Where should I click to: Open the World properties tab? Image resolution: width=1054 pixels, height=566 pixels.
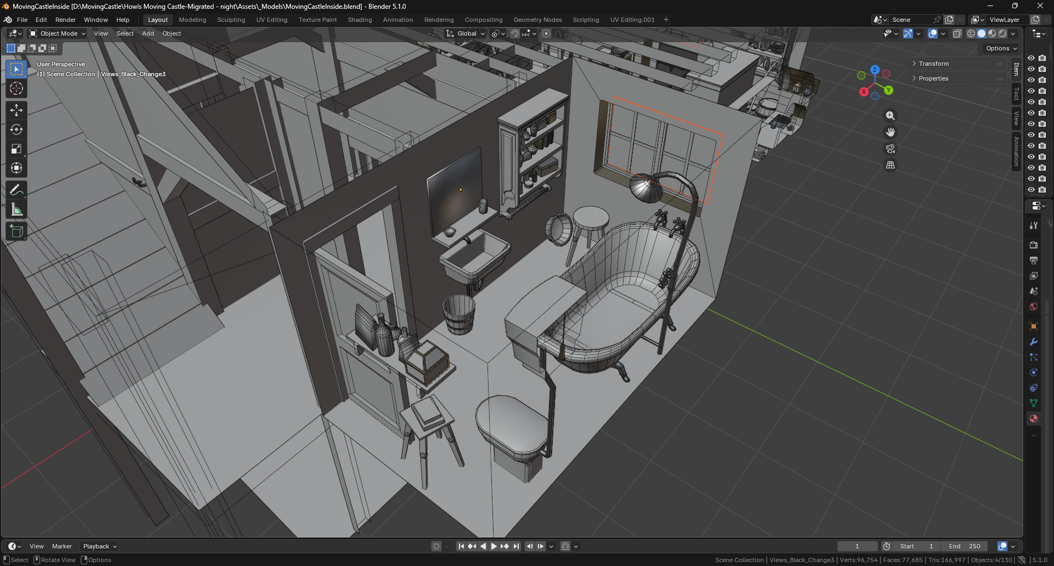[1034, 306]
